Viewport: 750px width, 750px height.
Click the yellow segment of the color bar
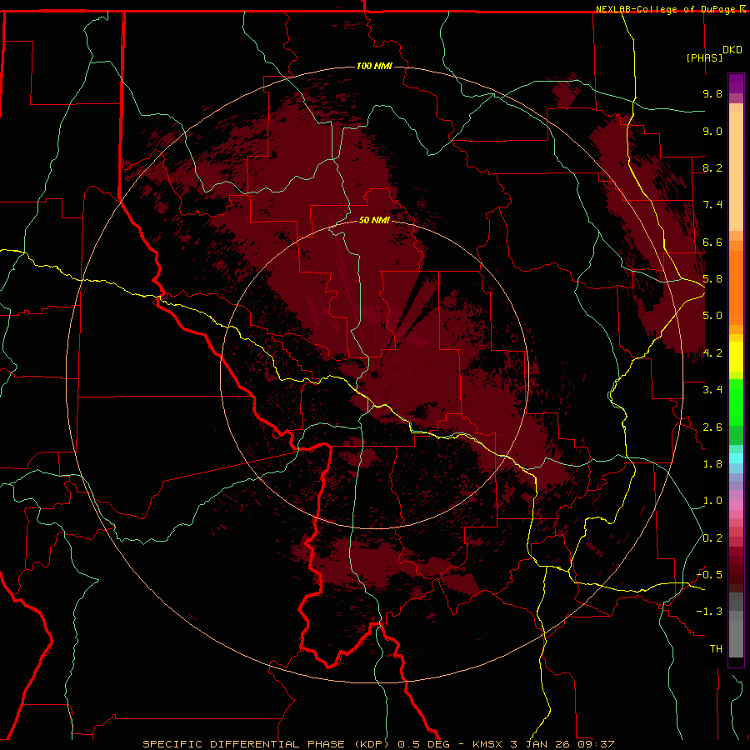[736, 357]
